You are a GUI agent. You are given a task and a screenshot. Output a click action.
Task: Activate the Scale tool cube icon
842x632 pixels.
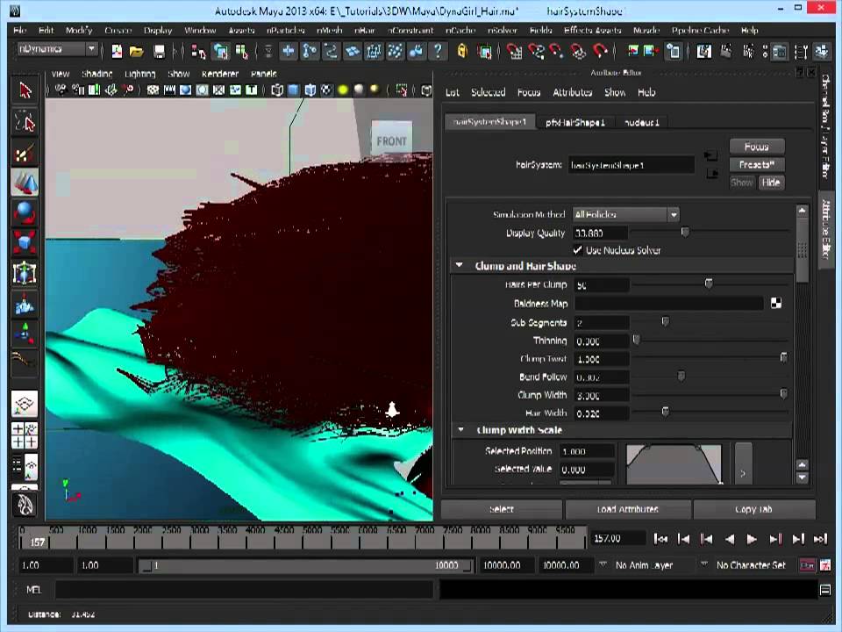point(25,243)
